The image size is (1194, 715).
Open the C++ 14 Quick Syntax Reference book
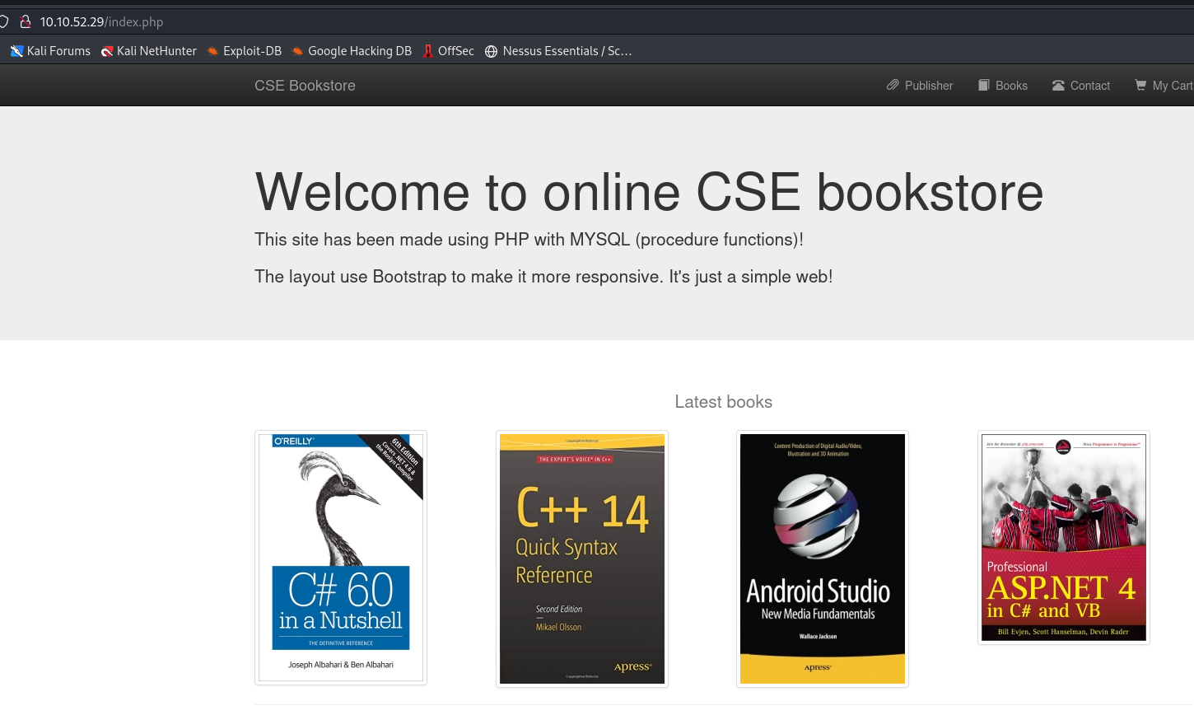(x=581, y=558)
